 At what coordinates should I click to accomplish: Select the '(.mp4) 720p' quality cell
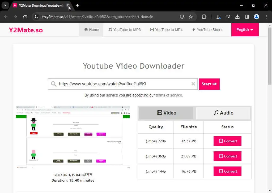point(156,141)
